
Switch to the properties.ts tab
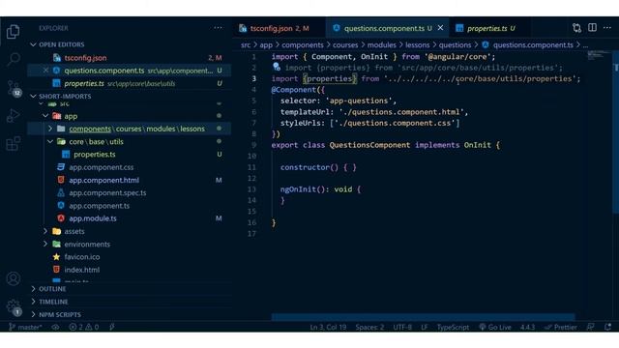[489, 28]
